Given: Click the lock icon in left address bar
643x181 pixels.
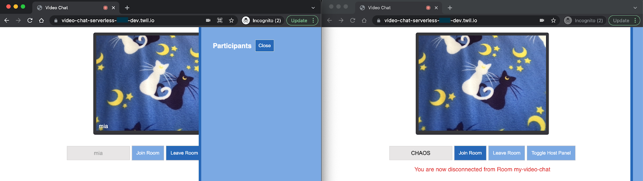Looking at the screenshot, I should pos(55,20).
